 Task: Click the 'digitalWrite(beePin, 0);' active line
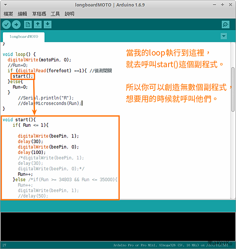coord(48,147)
